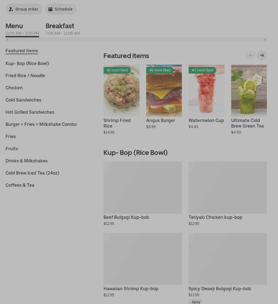
Task: Open the Beef Bulgogi Kup-bob item
Action: pos(143,194)
